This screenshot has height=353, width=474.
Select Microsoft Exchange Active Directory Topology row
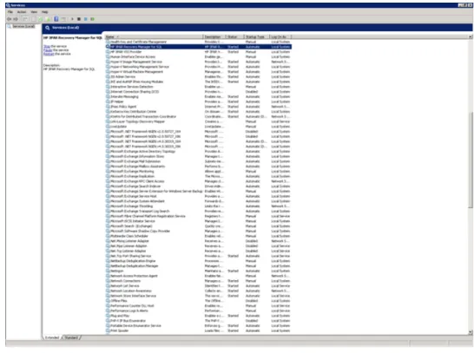pyautogui.click(x=198, y=152)
